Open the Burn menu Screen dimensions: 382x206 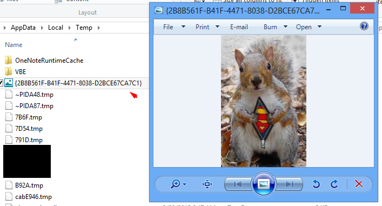(x=270, y=27)
